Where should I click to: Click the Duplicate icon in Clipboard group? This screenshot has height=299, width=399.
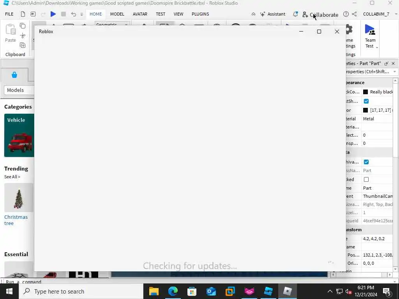(23, 46)
